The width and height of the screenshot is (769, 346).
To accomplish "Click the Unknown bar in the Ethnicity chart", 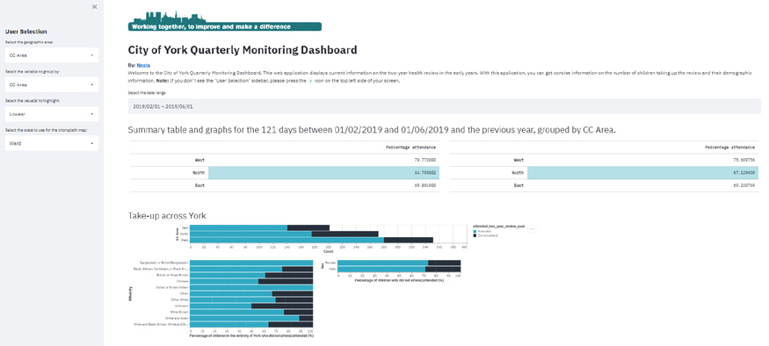I will 251,306.
